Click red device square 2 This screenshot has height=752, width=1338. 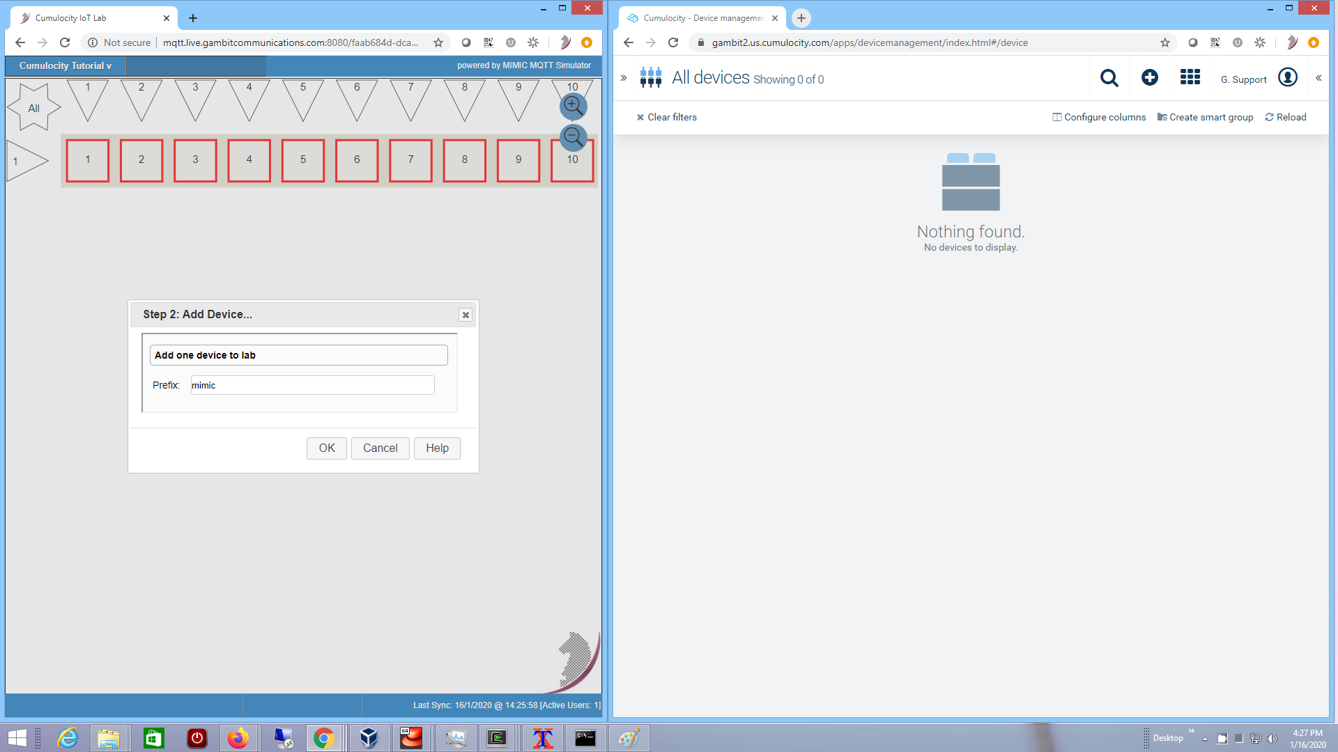pyautogui.click(x=141, y=160)
